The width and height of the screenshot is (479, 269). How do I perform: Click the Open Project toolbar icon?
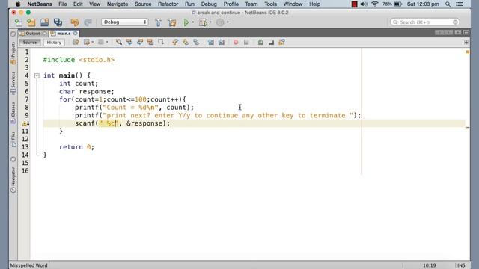(45, 22)
